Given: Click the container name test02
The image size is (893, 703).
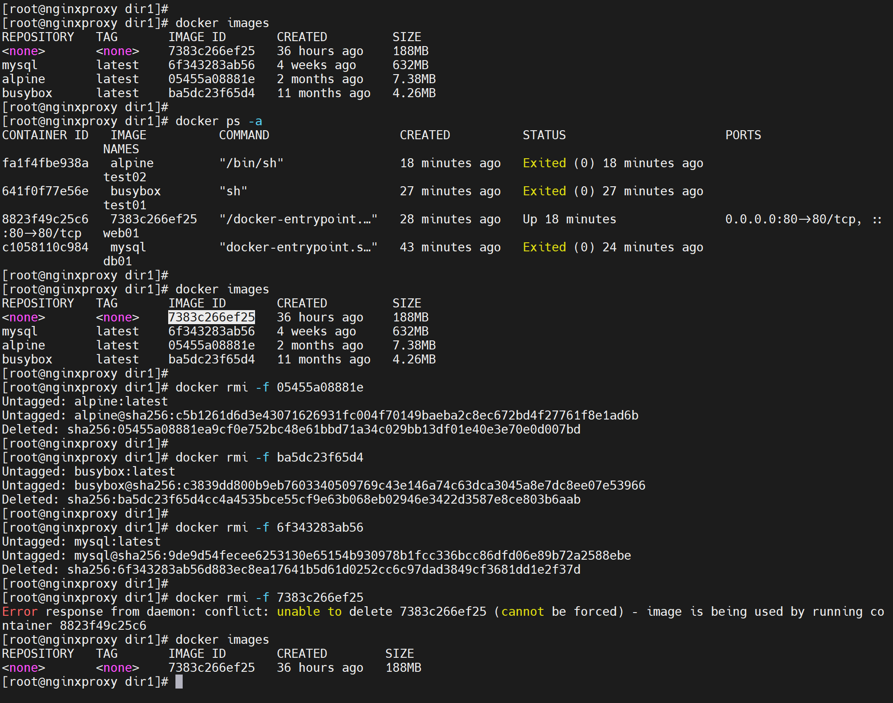Looking at the screenshot, I should (x=124, y=177).
